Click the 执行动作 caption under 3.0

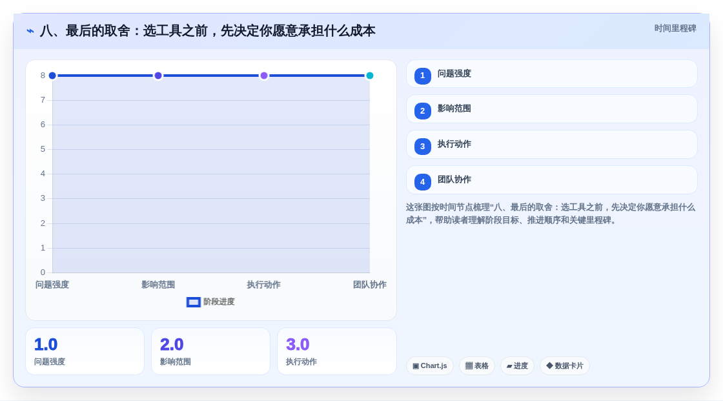(301, 362)
